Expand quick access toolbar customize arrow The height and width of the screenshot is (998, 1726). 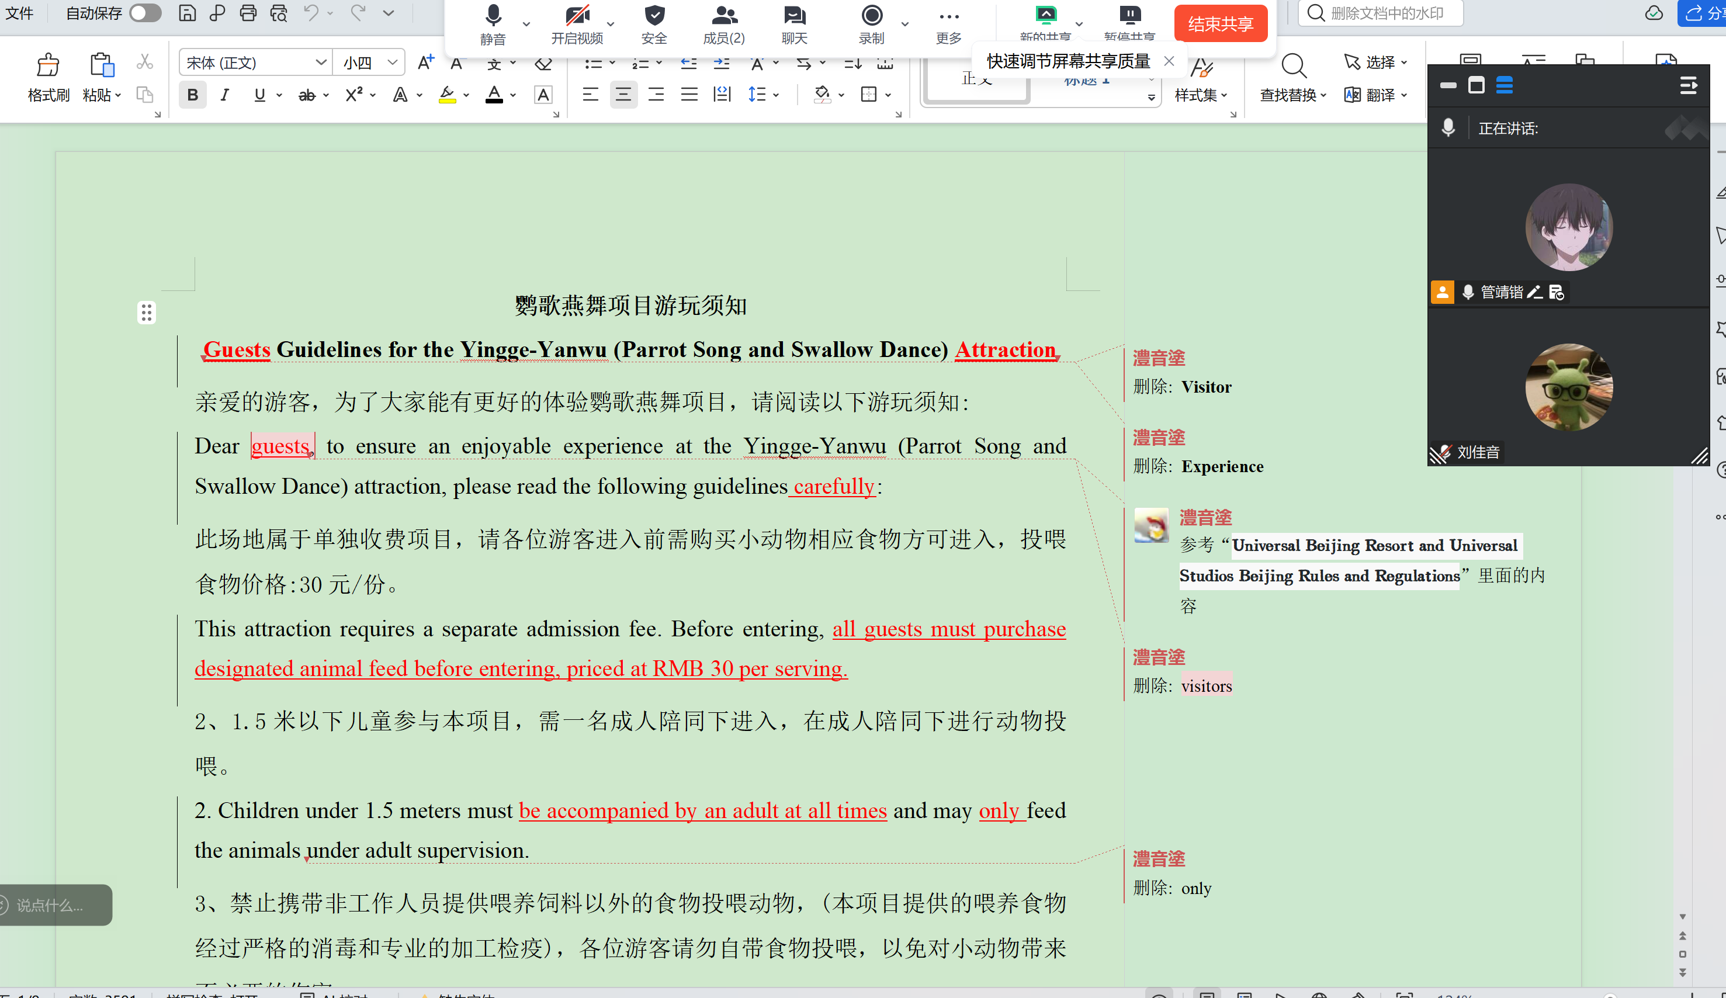(389, 13)
